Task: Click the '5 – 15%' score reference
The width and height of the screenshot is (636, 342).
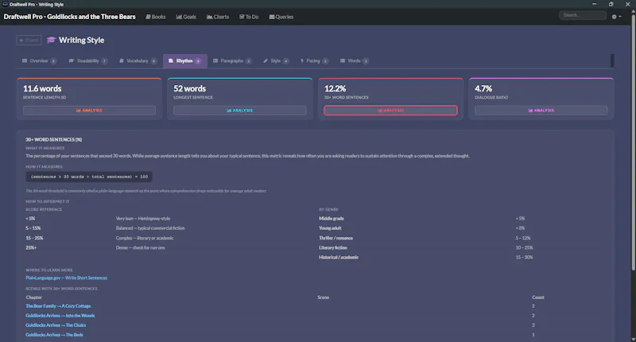Action: pyautogui.click(x=33, y=228)
